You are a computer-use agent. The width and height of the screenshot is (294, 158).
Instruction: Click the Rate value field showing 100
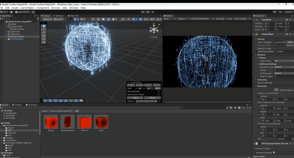pyautogui.click(x=150, y=88)
